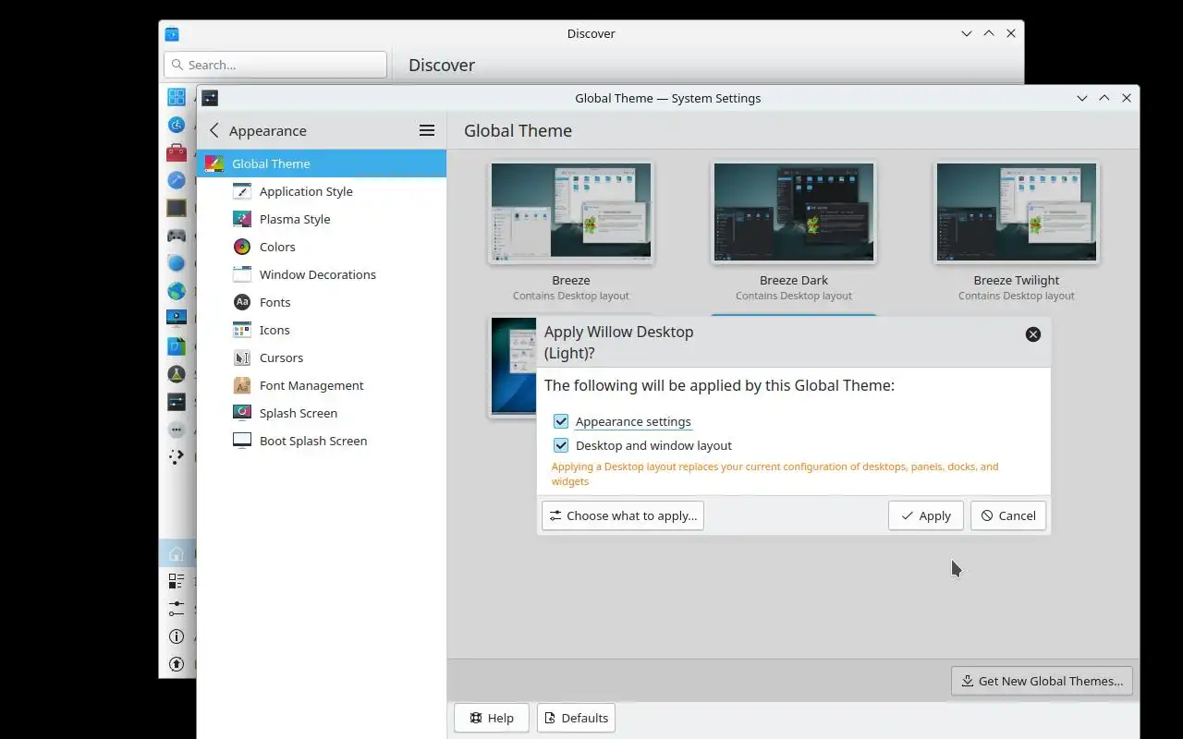Open Application Style in sidebar list
Viewport: 1183px width, 739px height.
[x=321, y=191]
